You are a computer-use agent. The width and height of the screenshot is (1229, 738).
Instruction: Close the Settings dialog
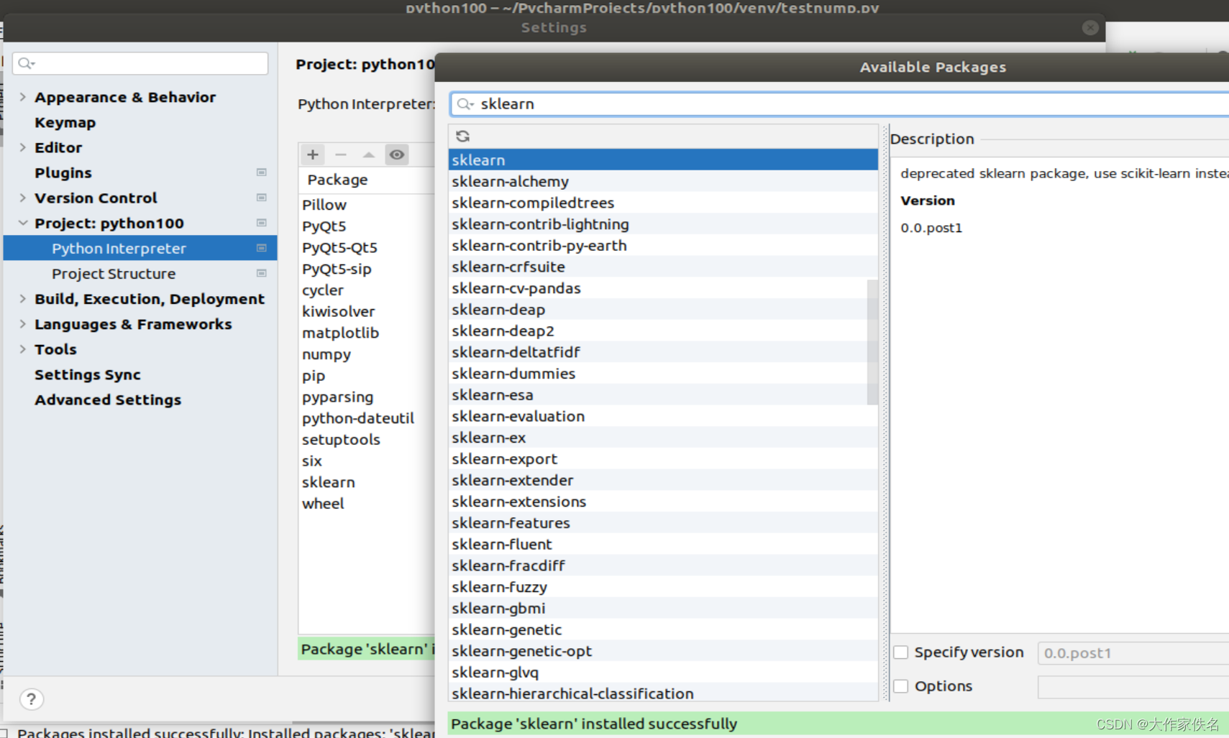coord(1090,27)
